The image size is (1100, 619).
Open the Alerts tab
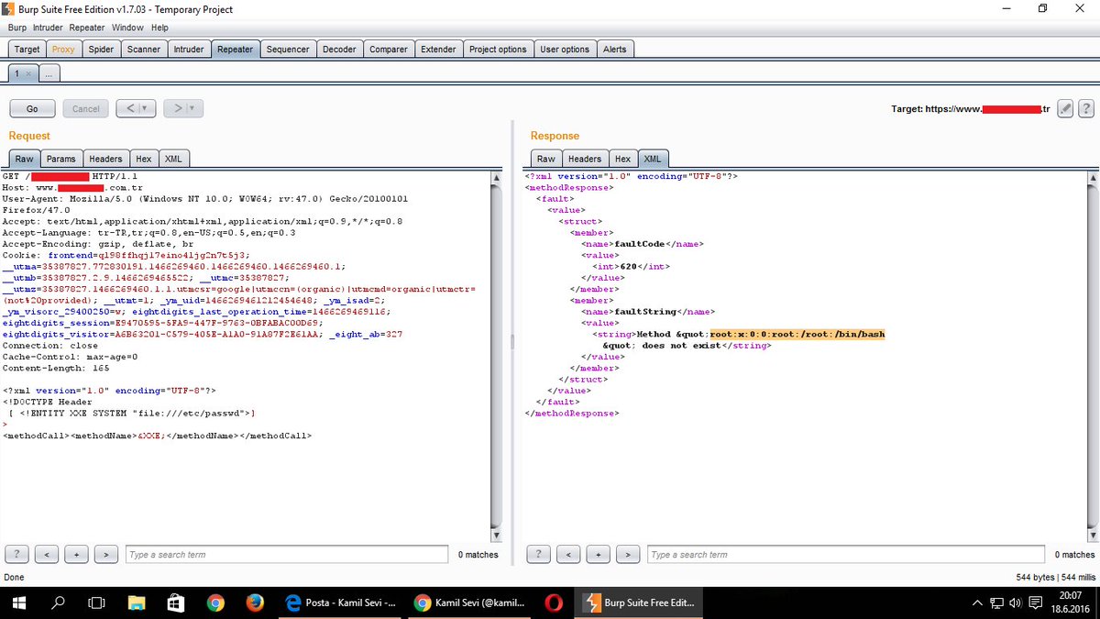pyautogui.click(x=614, y=50)
